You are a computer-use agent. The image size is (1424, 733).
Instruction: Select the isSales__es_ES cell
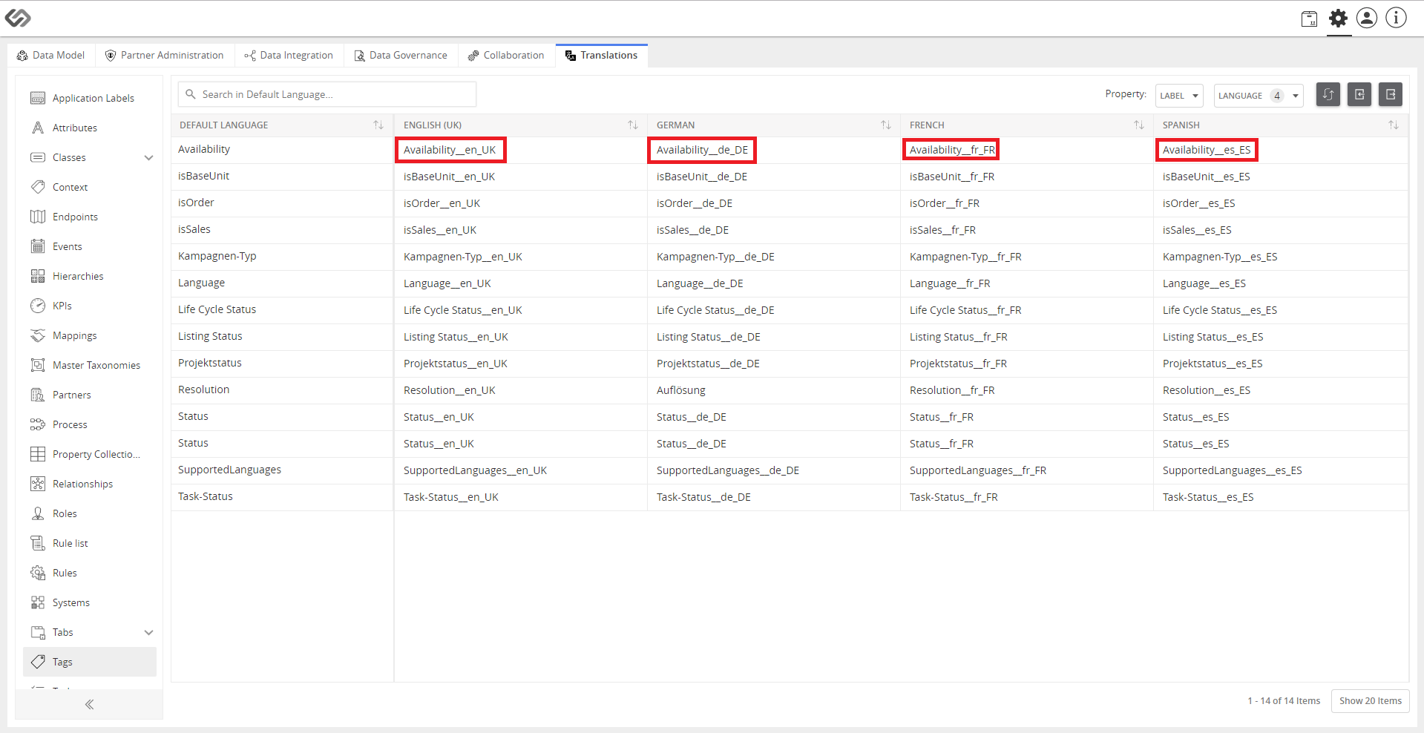1280,230
